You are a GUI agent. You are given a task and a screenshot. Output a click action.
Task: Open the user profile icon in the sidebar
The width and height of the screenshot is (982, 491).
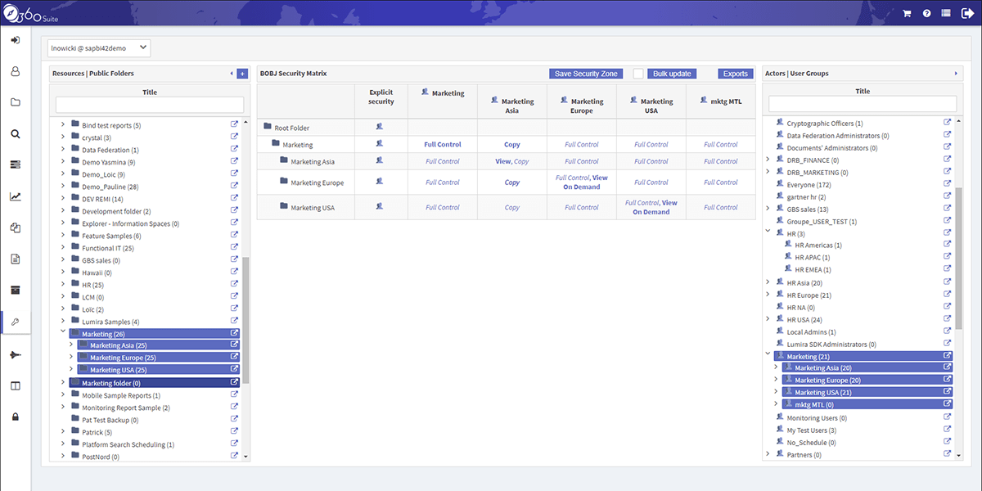click(15, 72)
